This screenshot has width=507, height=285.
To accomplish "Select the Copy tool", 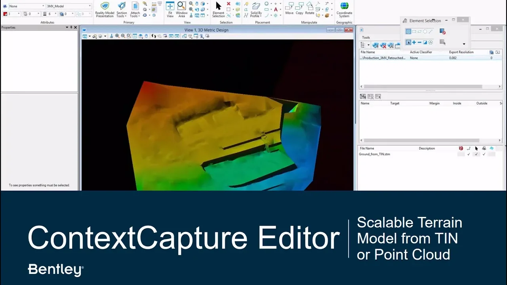I will [299, 8].
